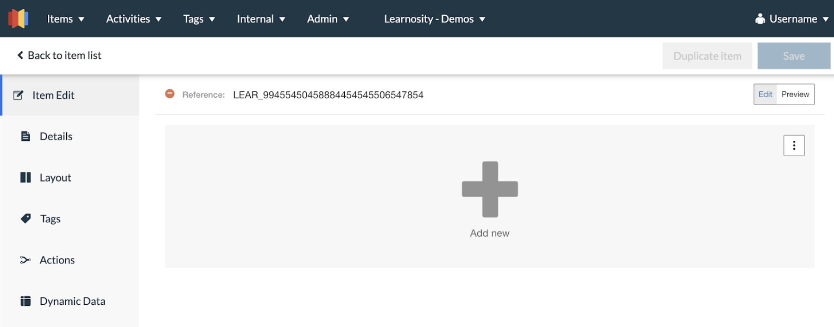
Task: Open the three-dot options menu
Action: click(x=794, y=145)
